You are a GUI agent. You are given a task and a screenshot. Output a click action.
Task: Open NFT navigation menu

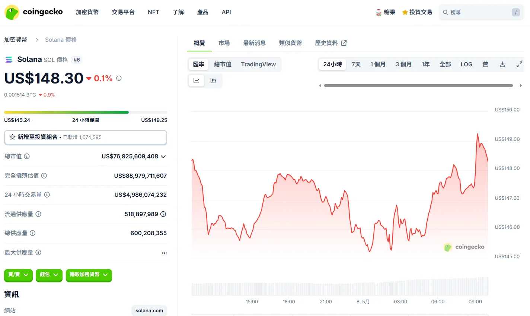click(153, 12)
